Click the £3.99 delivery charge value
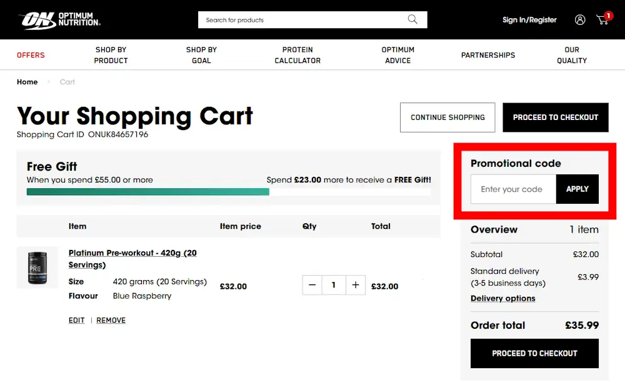Screen dimensions: 625x390 [588, 277]
